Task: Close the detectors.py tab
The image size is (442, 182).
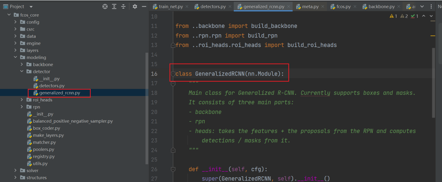Action: (230, 6)
